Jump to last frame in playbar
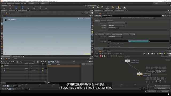Viewport: 171px width, 96px height. (x=13, y=86)
